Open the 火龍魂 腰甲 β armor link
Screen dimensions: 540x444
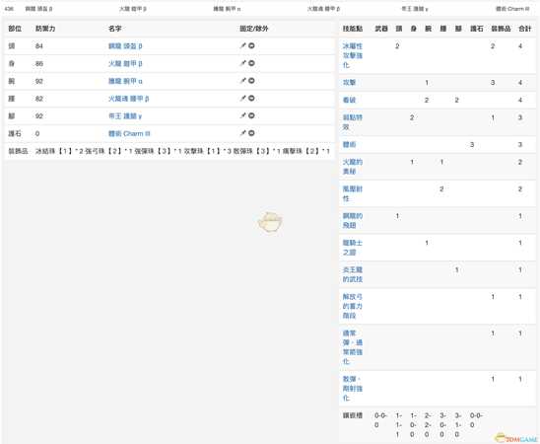[x=129, y=99]
